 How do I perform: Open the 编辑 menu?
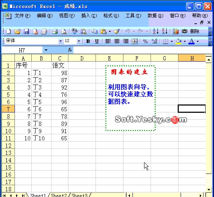(x=45, y=16)
